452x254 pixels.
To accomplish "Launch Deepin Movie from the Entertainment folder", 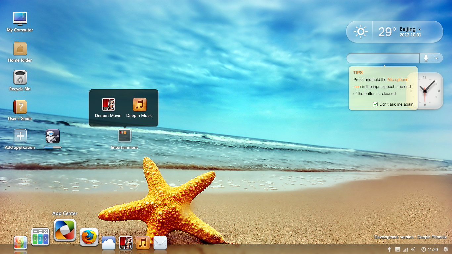I will (108, 104).
